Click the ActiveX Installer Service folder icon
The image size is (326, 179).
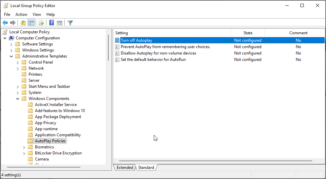(30, 105)
